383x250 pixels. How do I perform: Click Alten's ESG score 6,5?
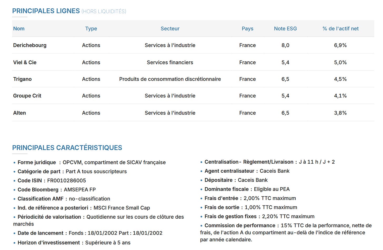(x=285, y=113)
